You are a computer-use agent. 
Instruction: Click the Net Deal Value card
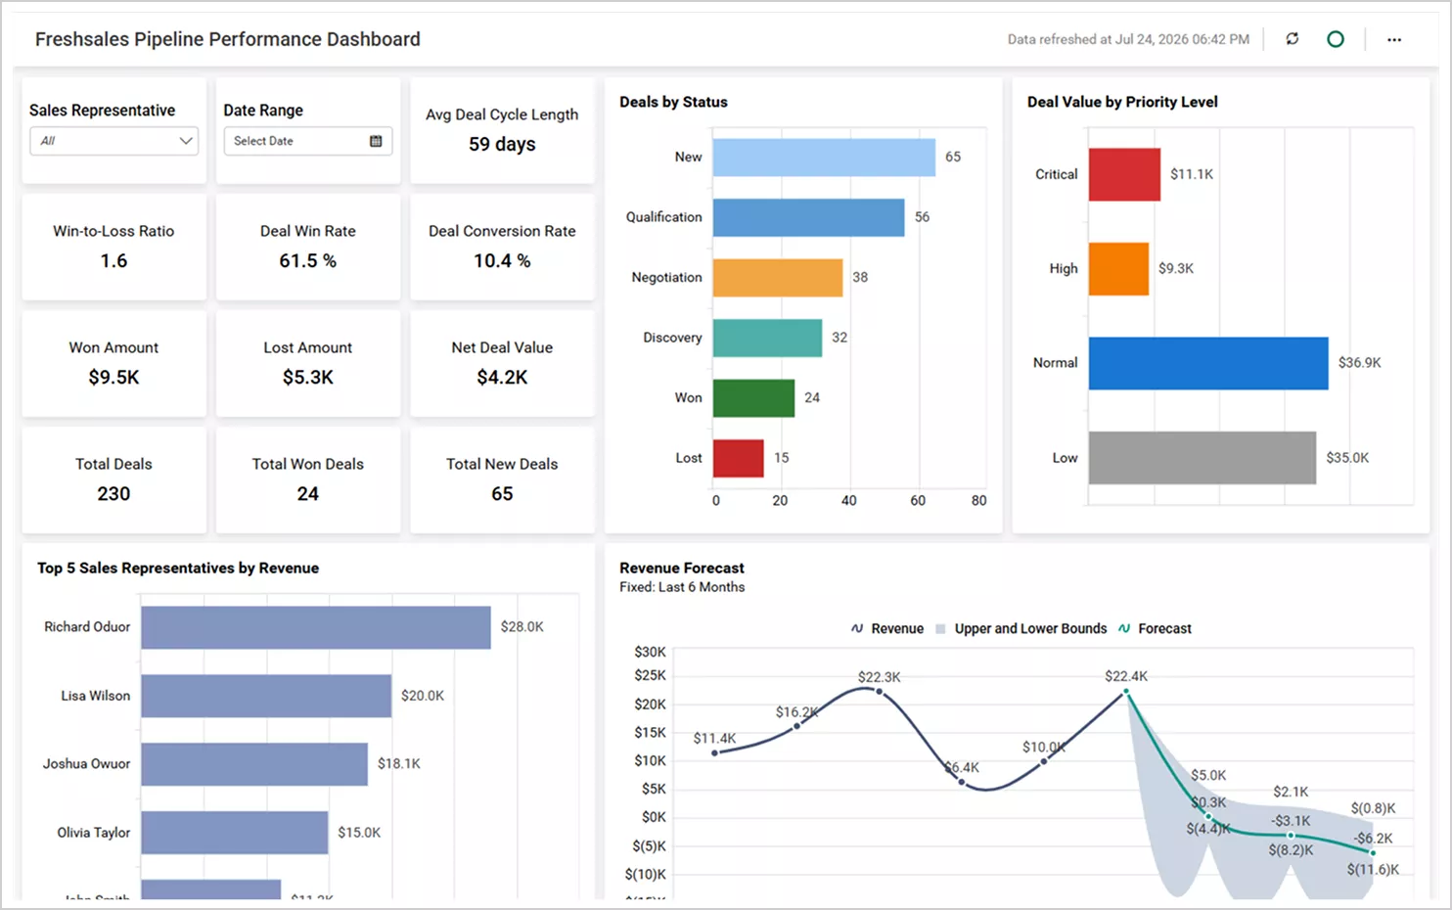502,363
